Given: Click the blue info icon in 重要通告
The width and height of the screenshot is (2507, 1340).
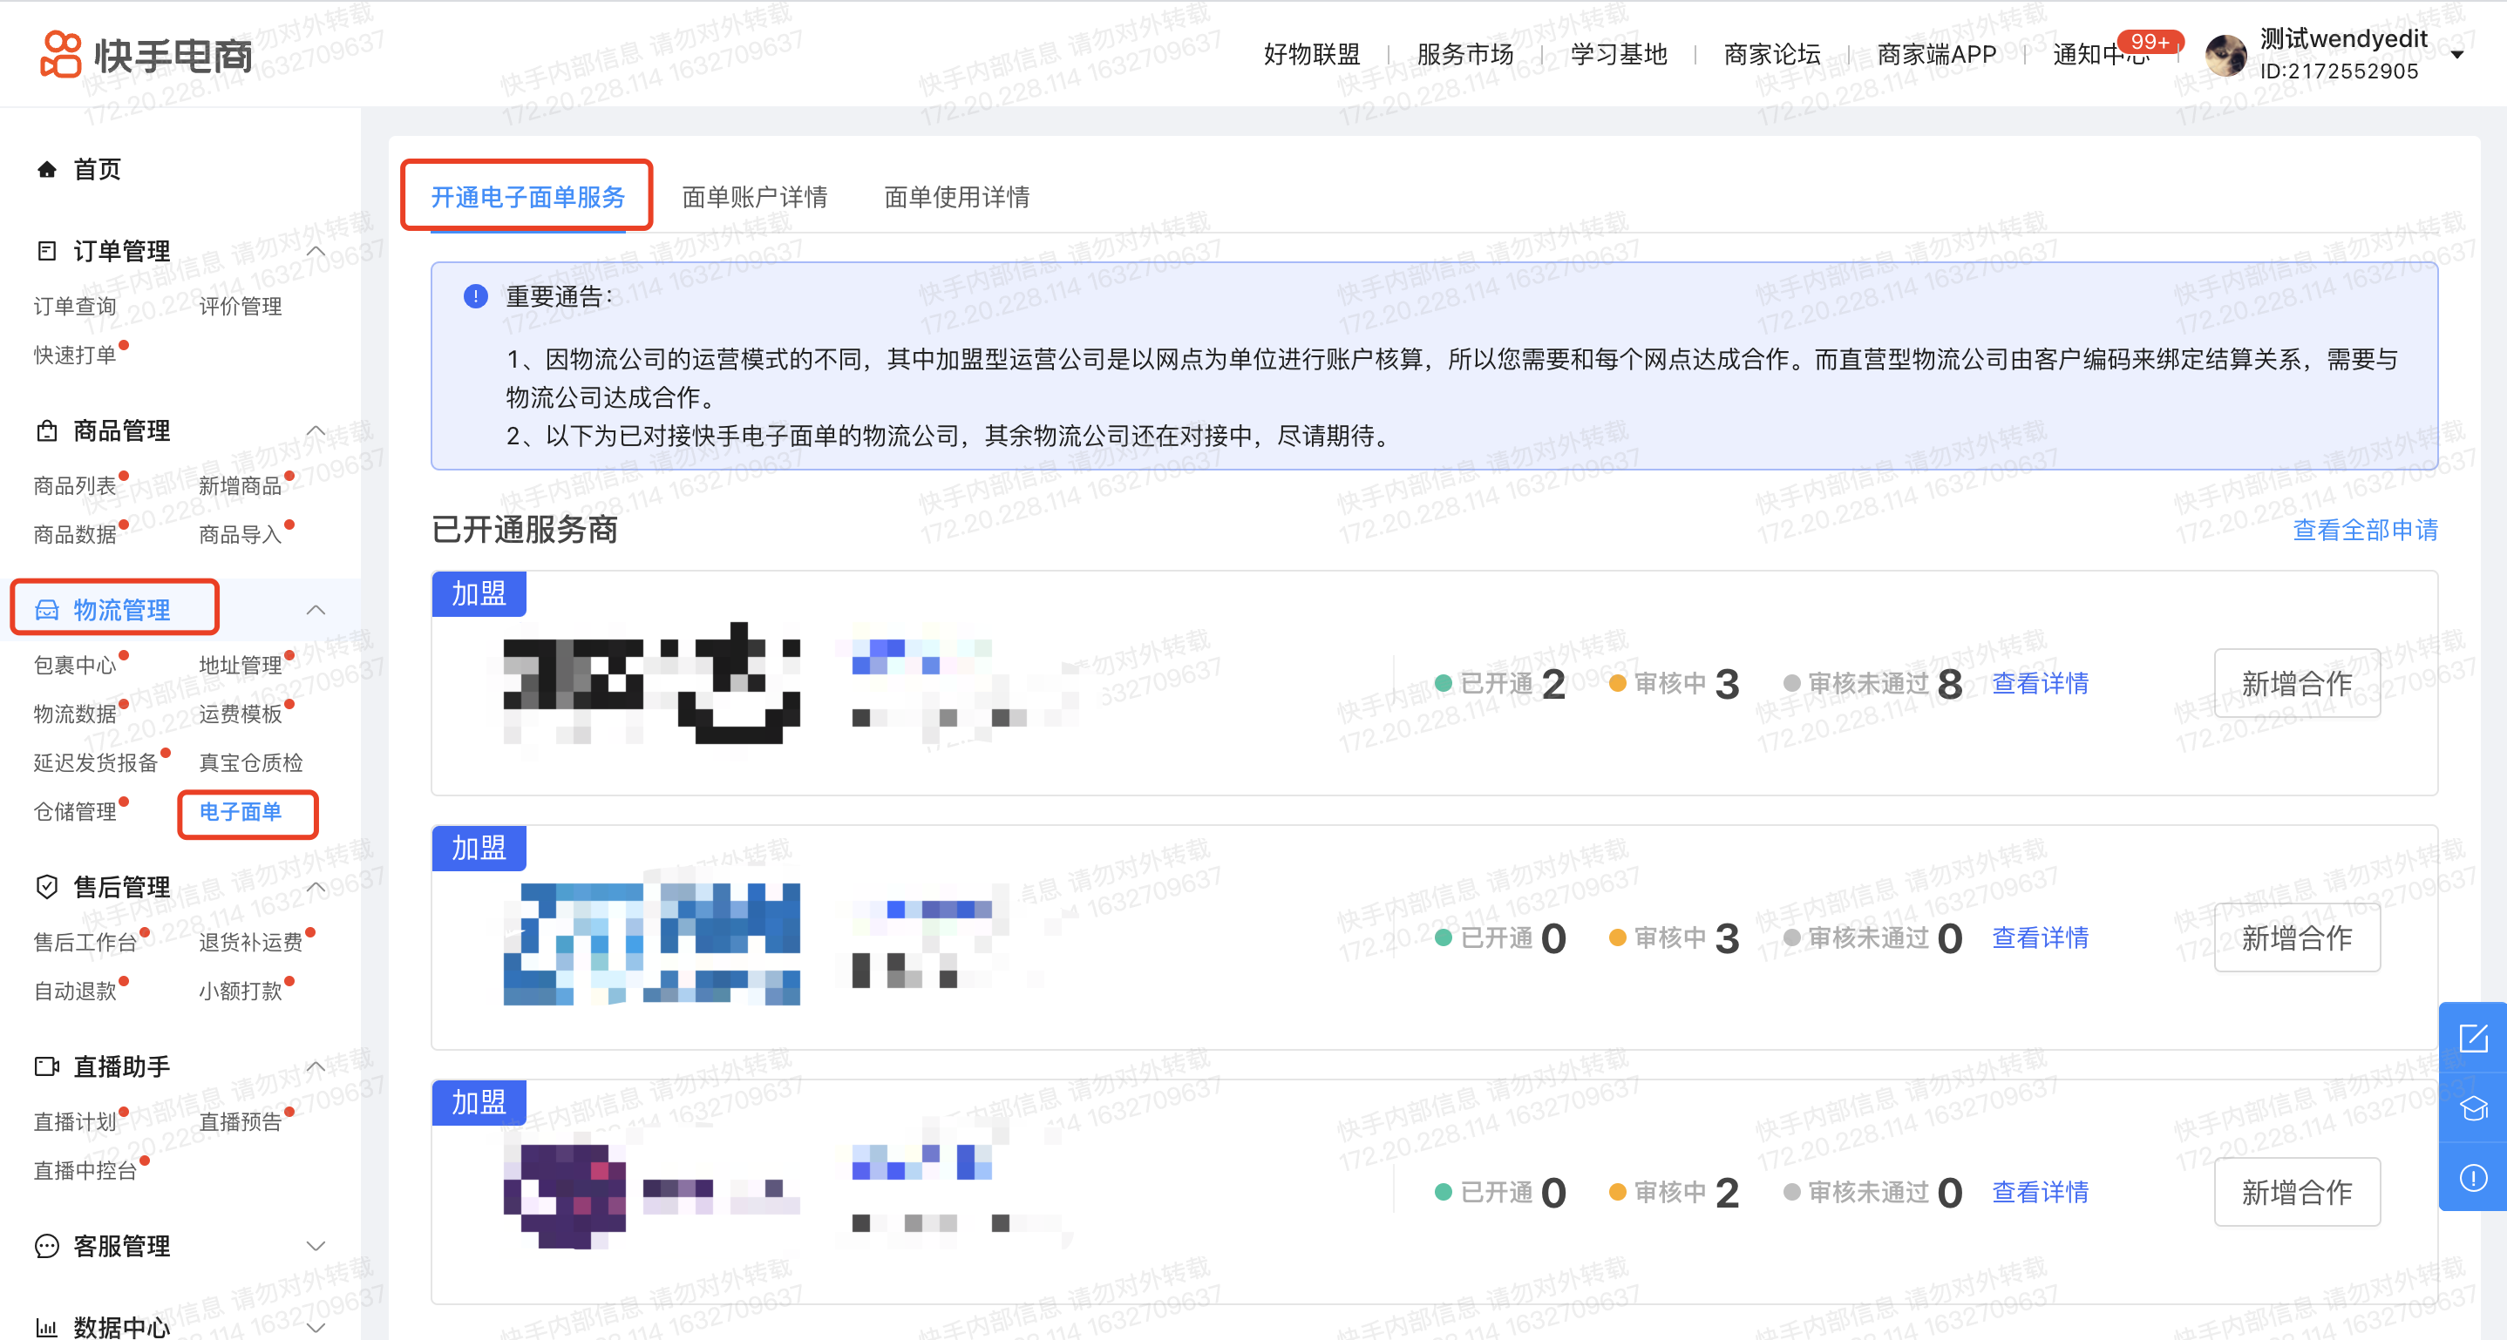Looking at the screenshot, I should pos(475,295).
